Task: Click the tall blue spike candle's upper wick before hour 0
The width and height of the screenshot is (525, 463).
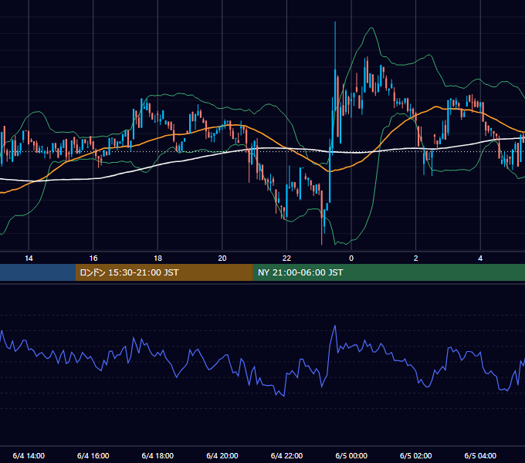Action: coord(335,46)
